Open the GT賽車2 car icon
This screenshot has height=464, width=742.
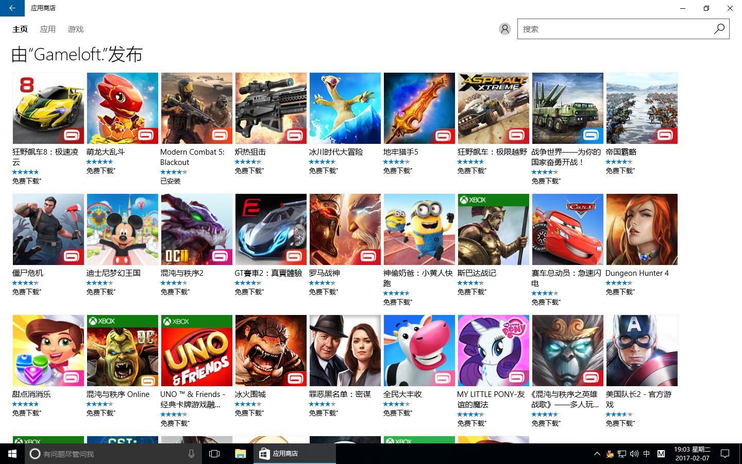click(271, 229)
